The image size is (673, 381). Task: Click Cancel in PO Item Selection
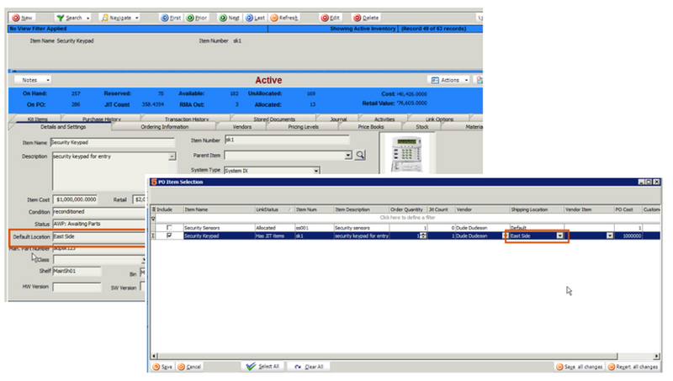point(190,367)
